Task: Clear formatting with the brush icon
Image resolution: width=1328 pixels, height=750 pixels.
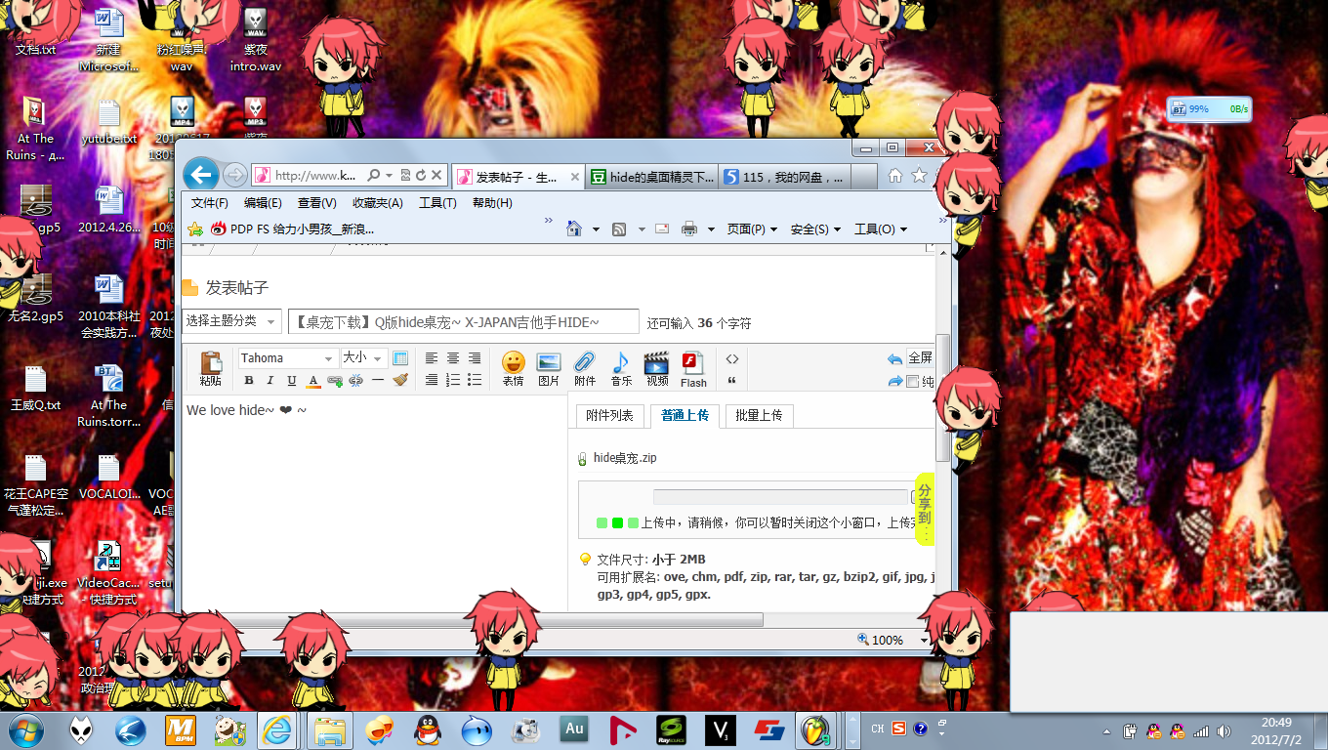Action: click(x=399, y=380)
